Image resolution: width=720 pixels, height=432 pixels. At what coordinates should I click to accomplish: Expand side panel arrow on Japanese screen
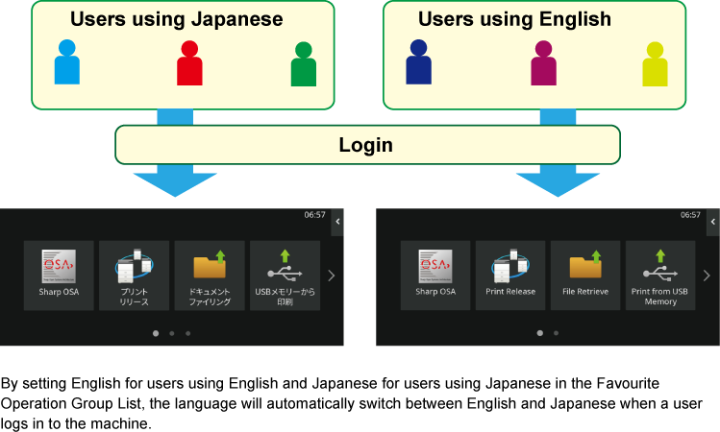[x=337, y=222]
